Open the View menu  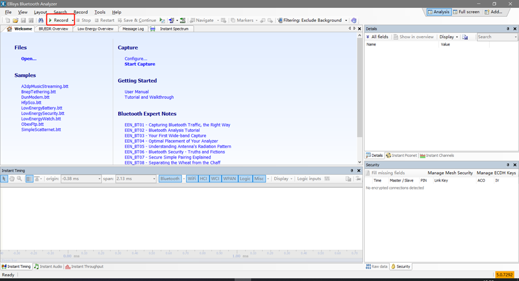22,12
